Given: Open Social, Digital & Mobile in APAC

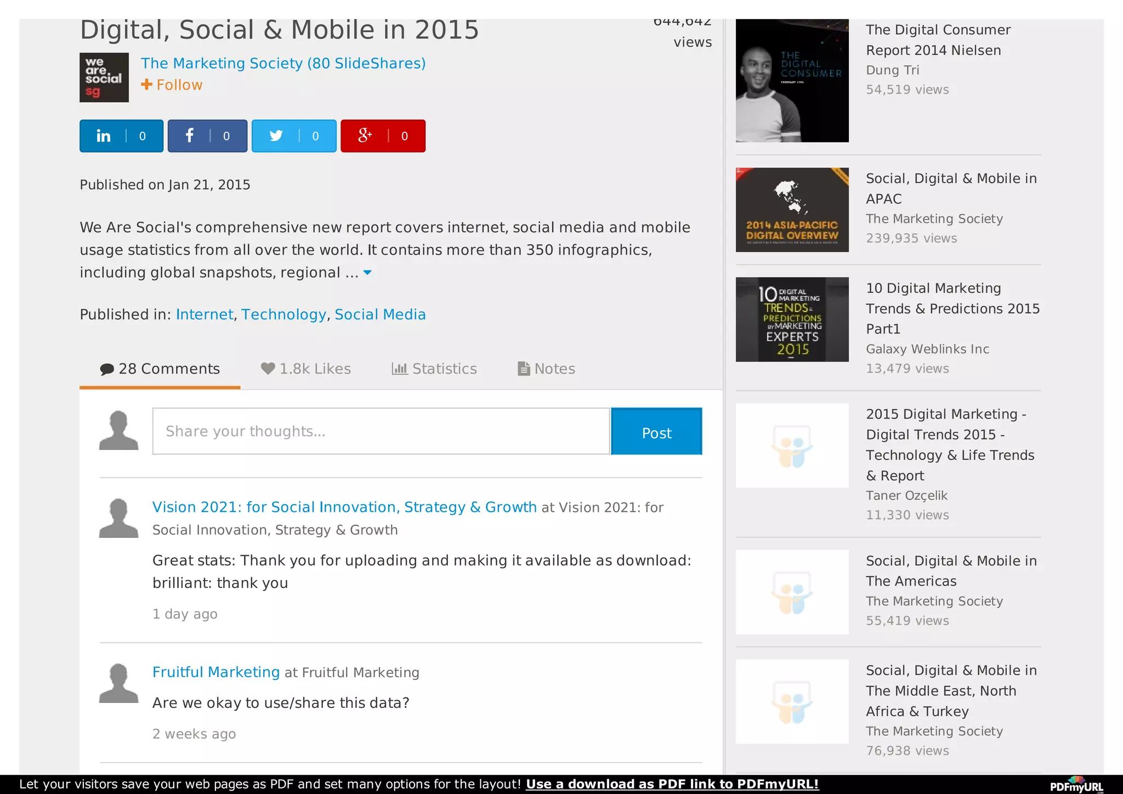Looking at the screenshot, I should 951,189.
